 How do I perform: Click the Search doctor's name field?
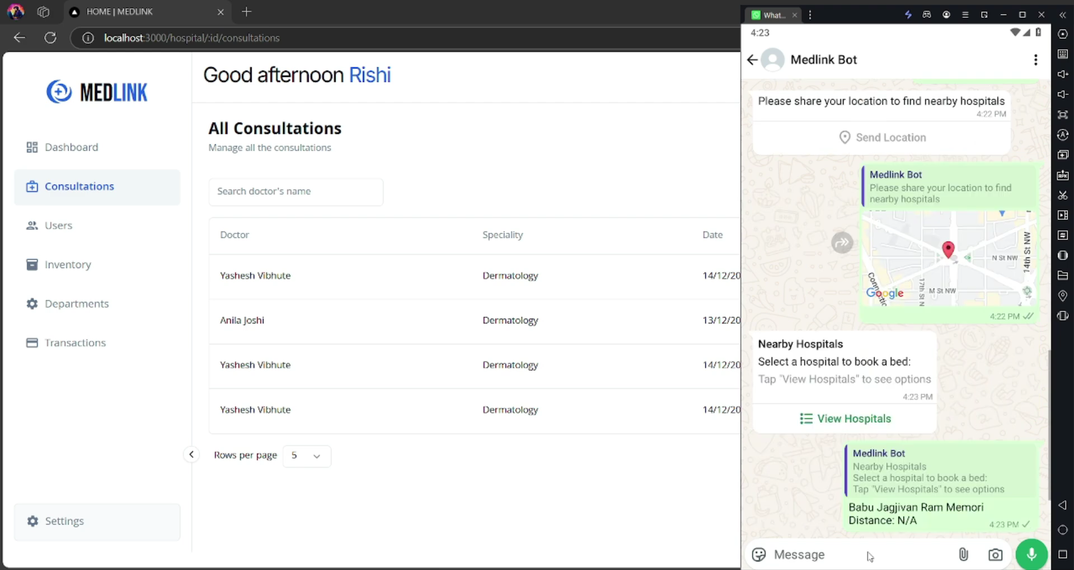[x=296, y=192]
